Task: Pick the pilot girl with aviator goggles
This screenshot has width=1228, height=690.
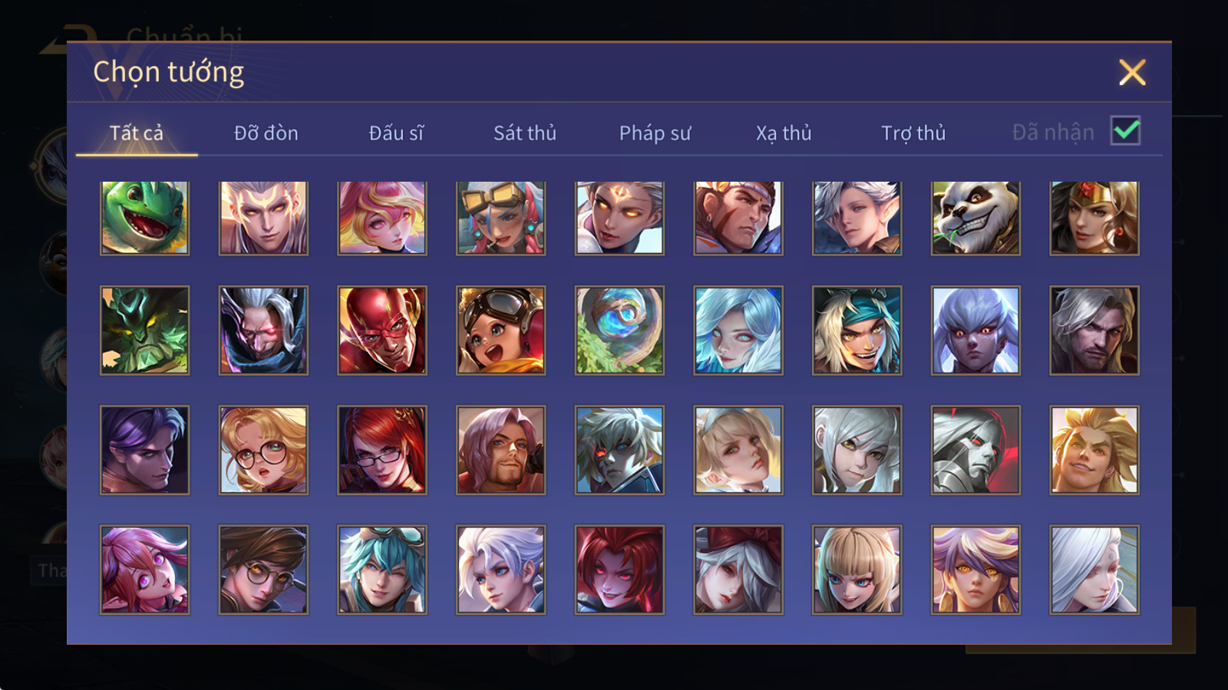Action: [x=500, y=330]
